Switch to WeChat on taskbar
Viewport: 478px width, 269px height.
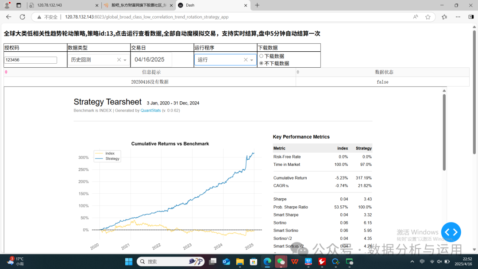tap(281, 261)
